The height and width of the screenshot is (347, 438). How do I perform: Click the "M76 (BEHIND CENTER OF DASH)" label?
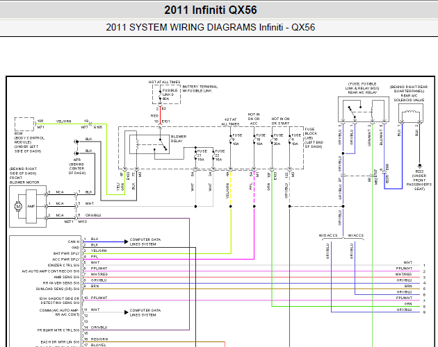click(76, 167)
